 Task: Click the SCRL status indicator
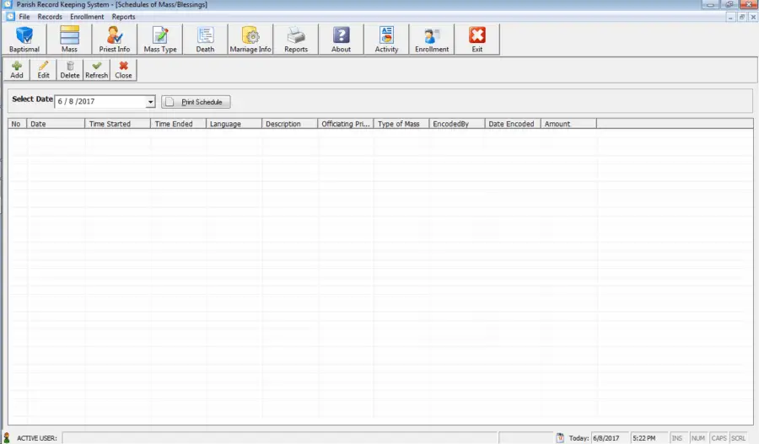(738, 438)
